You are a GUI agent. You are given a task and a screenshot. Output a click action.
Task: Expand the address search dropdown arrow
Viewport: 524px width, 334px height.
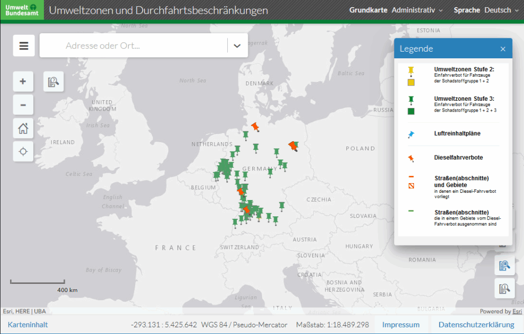click(x=237, y=46)
